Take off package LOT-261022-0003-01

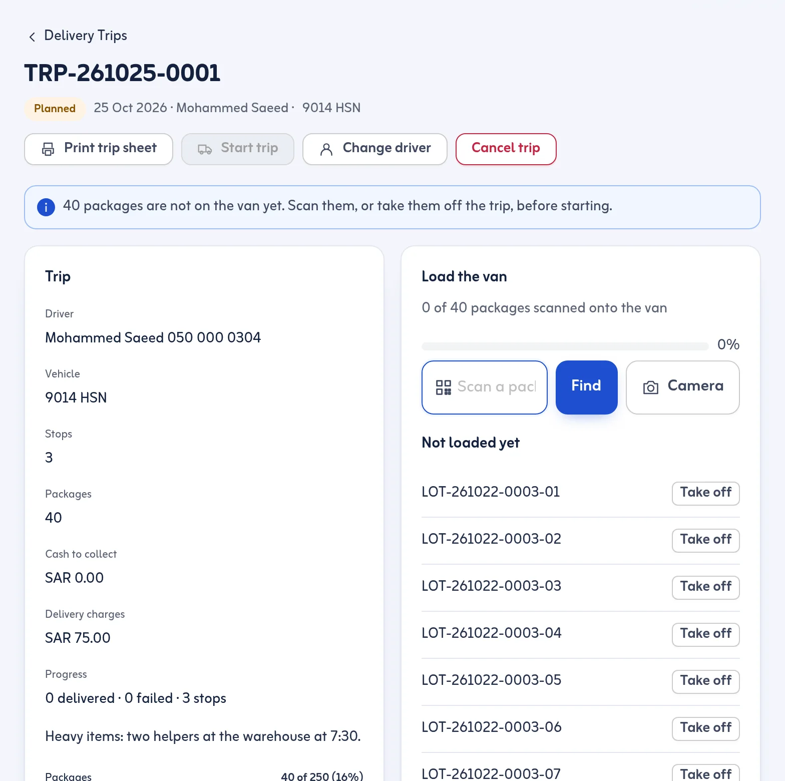pos(705,494)
